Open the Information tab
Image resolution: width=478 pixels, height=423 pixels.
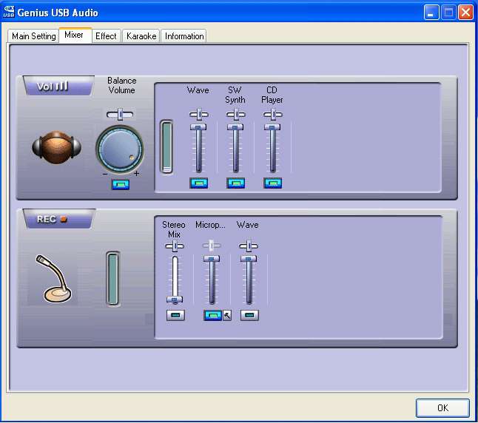(x=184, y=36)
